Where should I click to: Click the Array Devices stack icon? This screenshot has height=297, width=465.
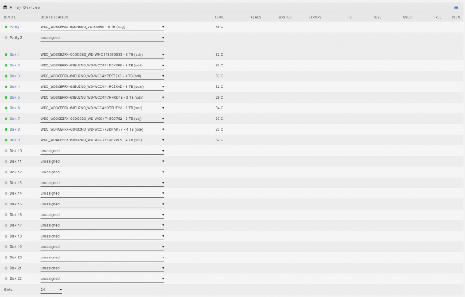click(5, 7)
